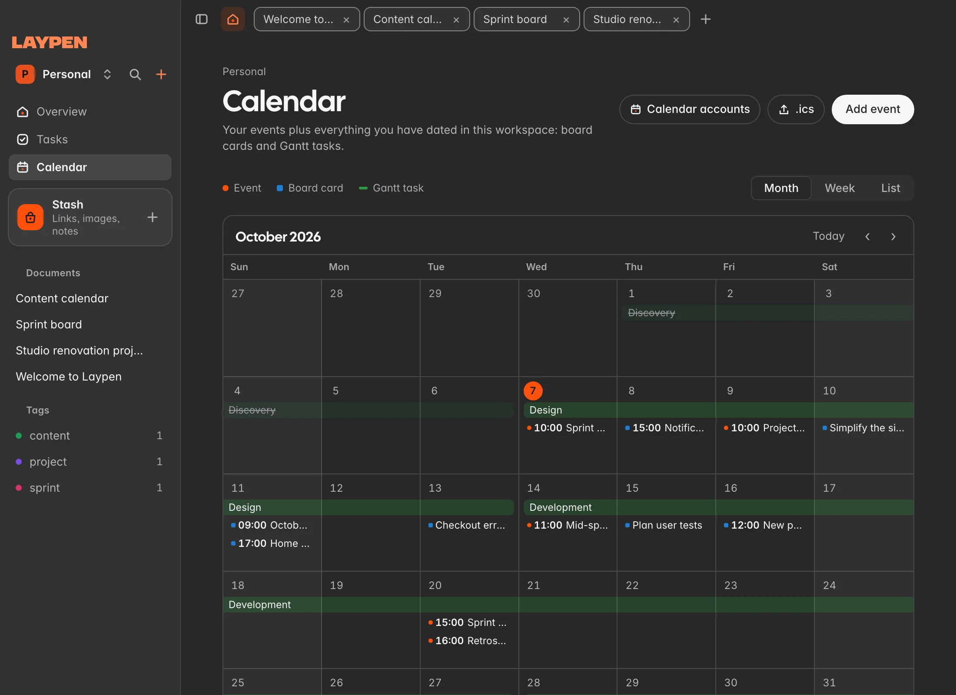Open the Stash shopping bag icon
The image size is (956, 695).
[x=30, y=217]
